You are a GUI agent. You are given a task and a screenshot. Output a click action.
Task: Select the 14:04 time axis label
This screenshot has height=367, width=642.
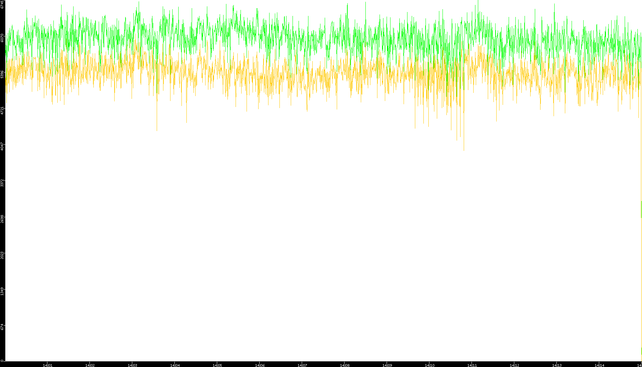click(175, 365)
